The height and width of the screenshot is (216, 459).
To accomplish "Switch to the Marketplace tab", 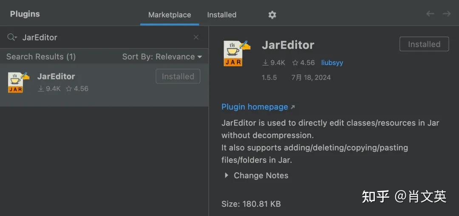I will tap(170, 15).
